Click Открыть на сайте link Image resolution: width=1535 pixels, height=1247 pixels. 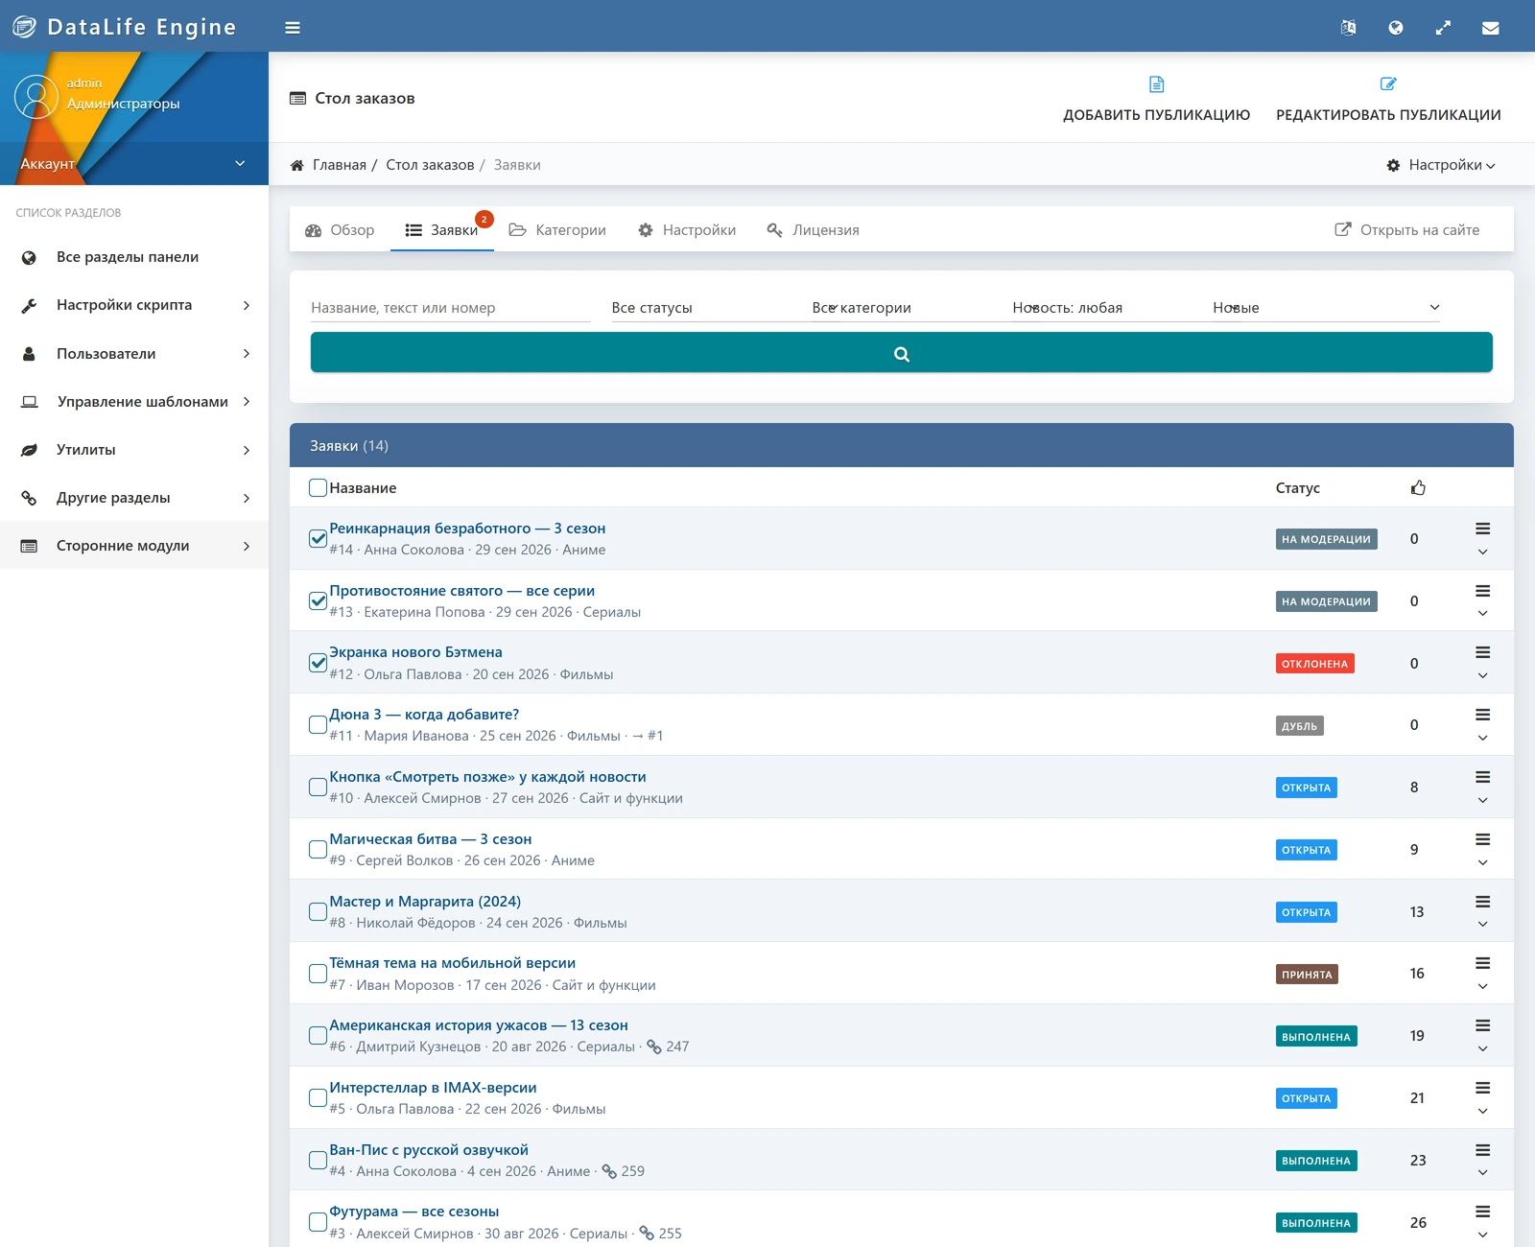click(x=1407, y=230)
